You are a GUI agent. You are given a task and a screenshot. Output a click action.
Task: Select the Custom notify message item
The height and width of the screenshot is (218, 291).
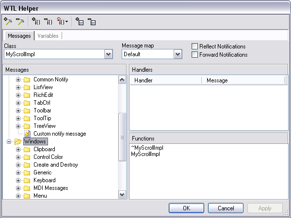click(59, 134)
